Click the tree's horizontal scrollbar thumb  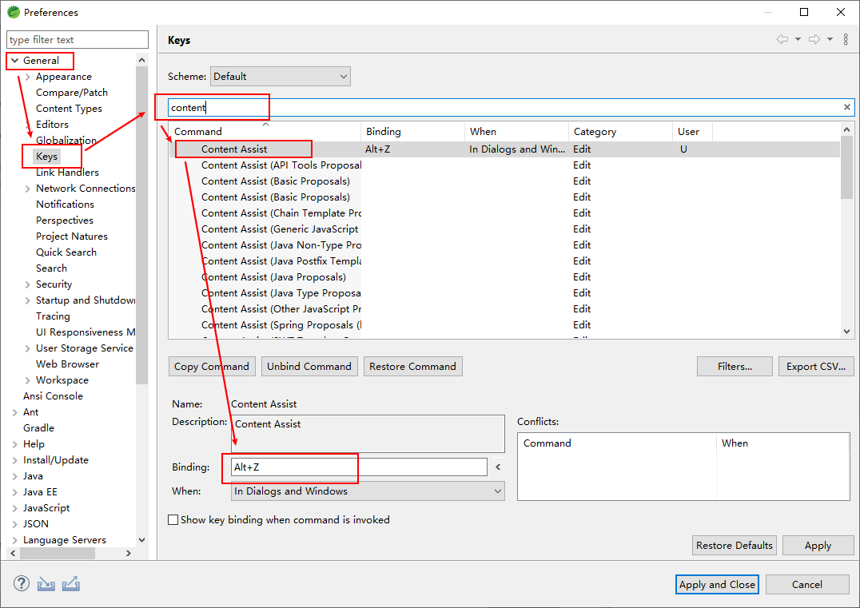tap(58, 554)
